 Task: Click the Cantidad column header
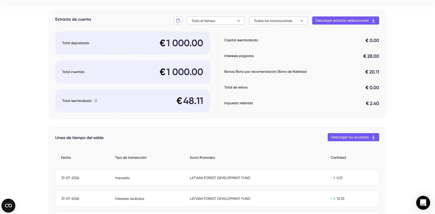[x=338, y=158]
